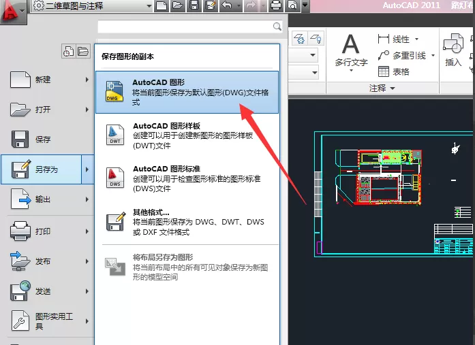The image size is (475, 345).
Task: Expand the 输出 submenu arrow
Action: (x=87, y=199)
